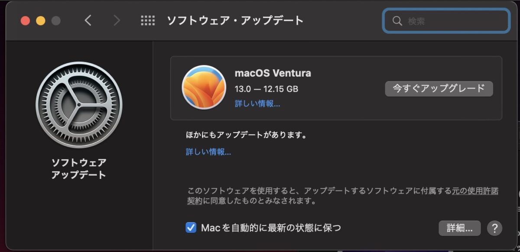
Task: Close the window with red button
Action: [x=25, y=20]
